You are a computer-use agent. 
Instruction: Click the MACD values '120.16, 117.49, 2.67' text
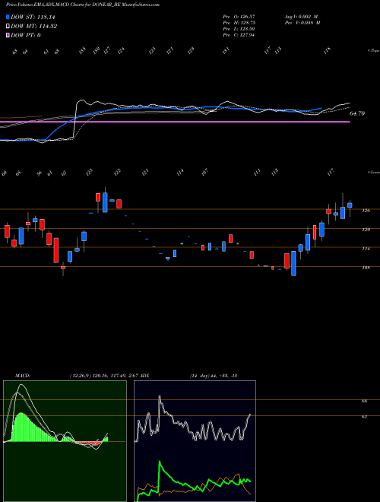click(x=116, y=376)
